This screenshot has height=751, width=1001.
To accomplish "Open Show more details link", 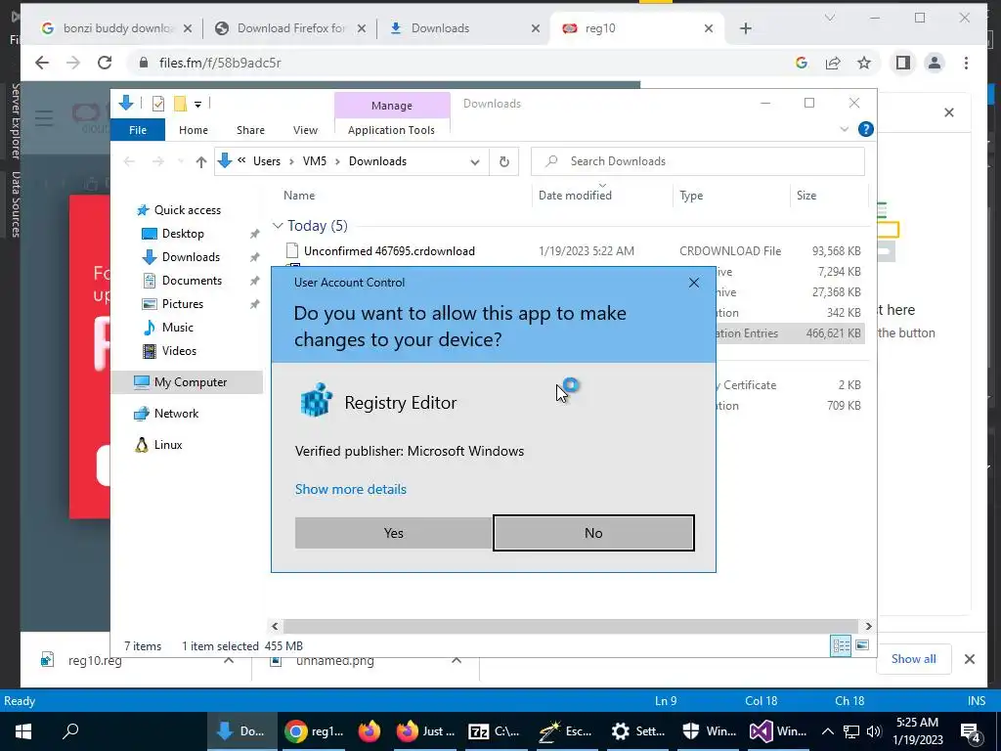I will click(x=351, y=489).
